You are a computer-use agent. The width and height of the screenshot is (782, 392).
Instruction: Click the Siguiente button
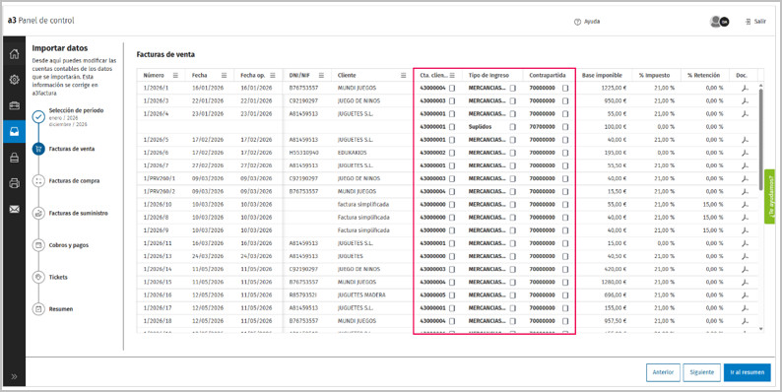point(701,372)
